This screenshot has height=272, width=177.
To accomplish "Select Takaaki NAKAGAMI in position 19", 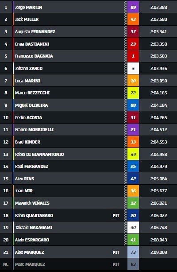I will [34, 227].
